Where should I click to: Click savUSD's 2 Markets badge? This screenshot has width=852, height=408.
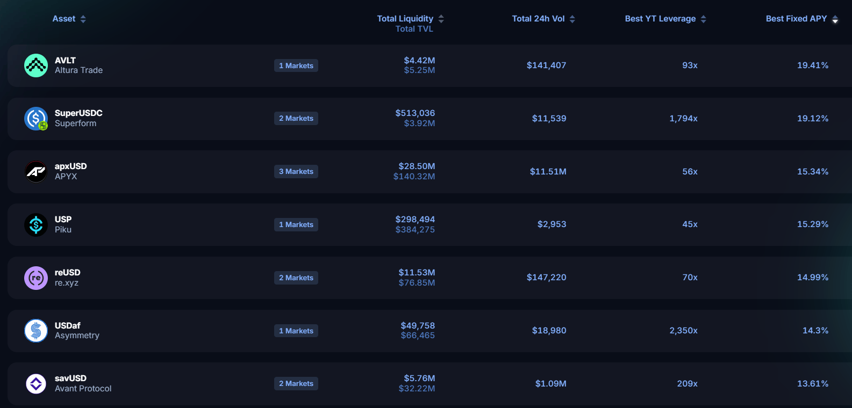tap(296, 384)
